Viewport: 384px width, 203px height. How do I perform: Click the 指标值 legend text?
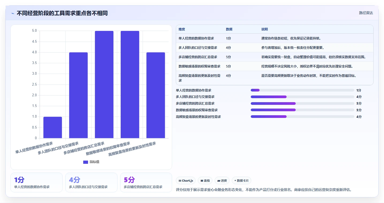(94, 162)
